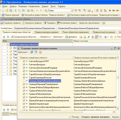Switch to Правила выгрузки данных tab
Viewport: 121px width, 120px height.
click(47, 32)
